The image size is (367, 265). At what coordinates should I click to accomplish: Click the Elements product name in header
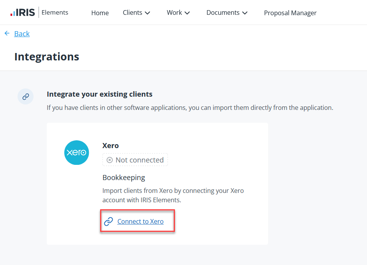tap(55, 12)
